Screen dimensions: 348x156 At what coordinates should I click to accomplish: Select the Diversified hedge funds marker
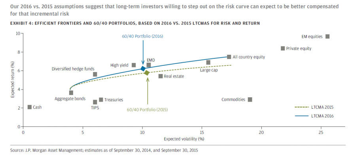[x=95, y=74]
